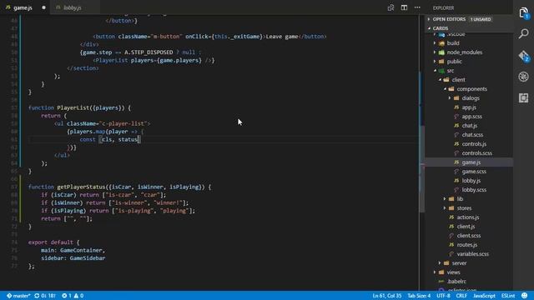Click the master branch indicator in status bar
The image size is (534, 300).
click(x=18, y=296)
